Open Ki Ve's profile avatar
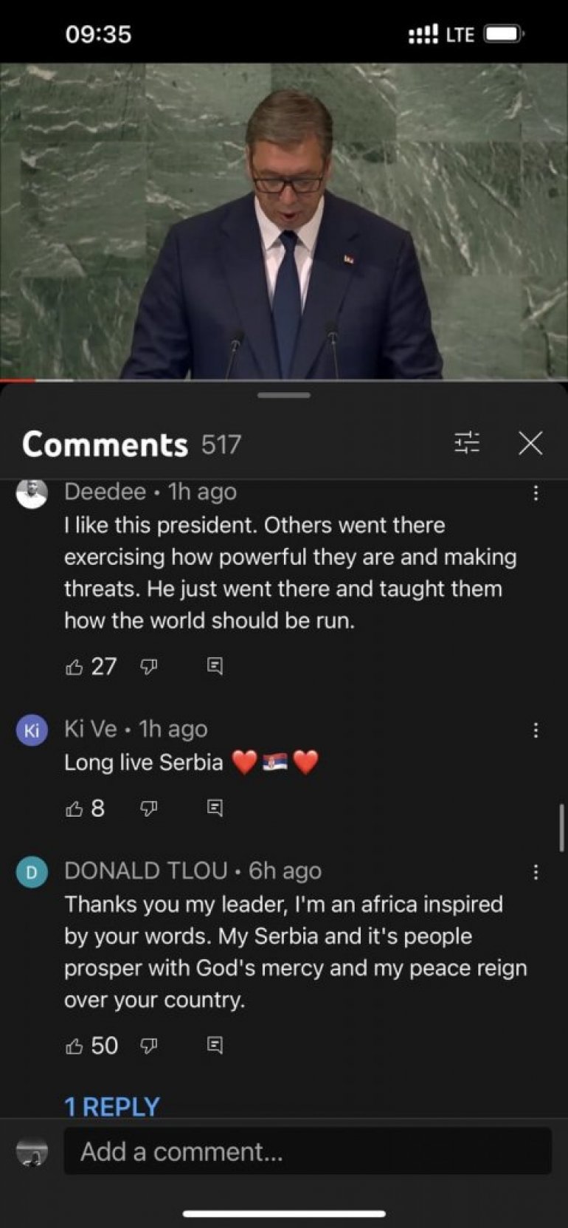The width and height of the screenshot is (568, 1228). (x=32, y=730)
